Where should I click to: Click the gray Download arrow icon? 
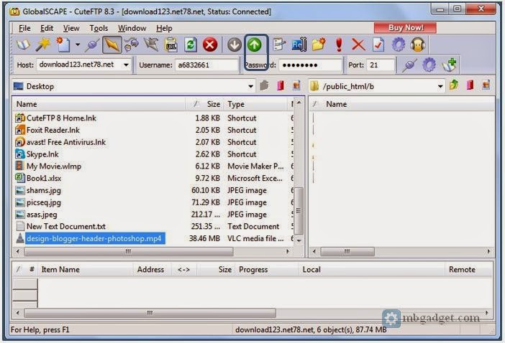point(234,44)
